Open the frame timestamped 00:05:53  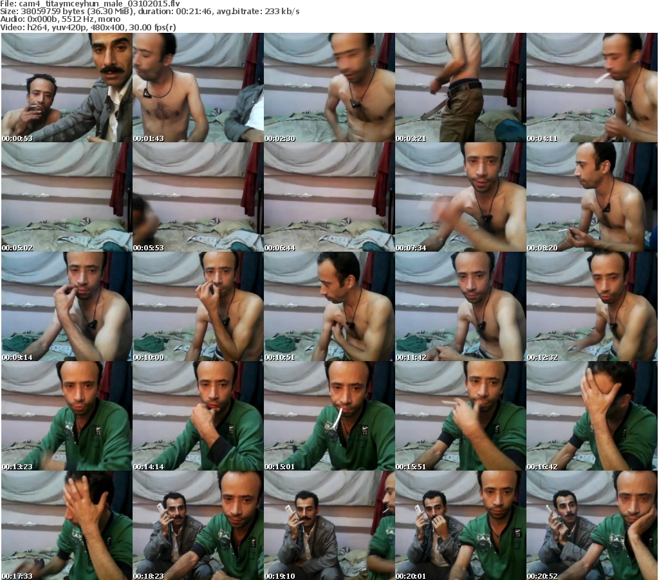tap(198, 197)
